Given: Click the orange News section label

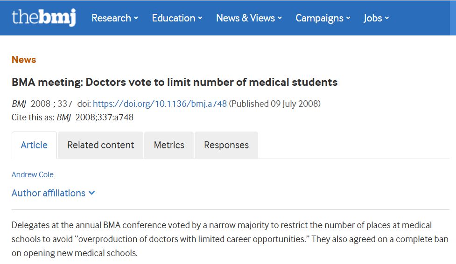Looking at the screenshot, I should tap(24, 60).
